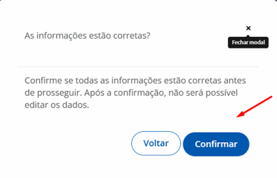Viewport: 277px width, 178px height.
Task: Go back using the Voltar button
Action: click(x=156, y=143)
